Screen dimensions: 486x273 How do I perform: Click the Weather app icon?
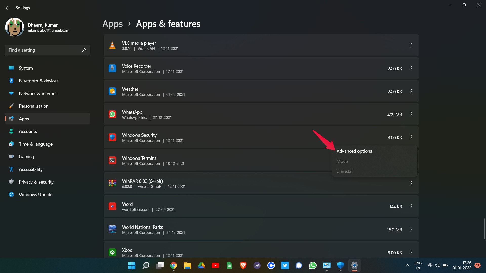[112, 91]
